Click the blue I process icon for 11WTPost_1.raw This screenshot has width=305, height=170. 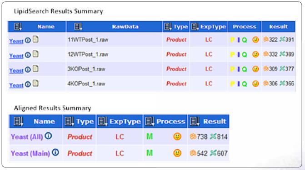[x=239, y=40]
